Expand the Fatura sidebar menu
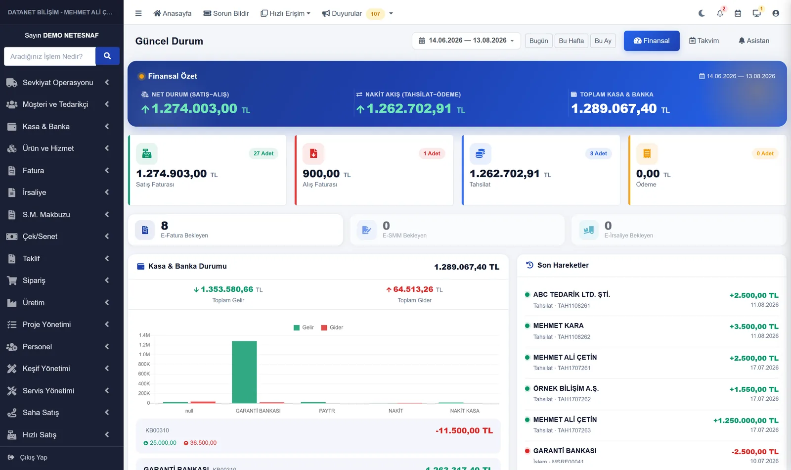The width and height of the screenshot is (791, 470). [62, 171]
